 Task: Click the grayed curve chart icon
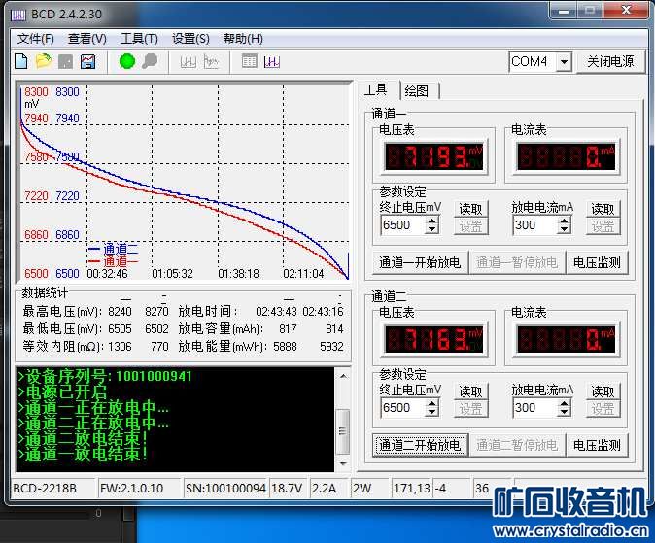(x=211, y=62)
